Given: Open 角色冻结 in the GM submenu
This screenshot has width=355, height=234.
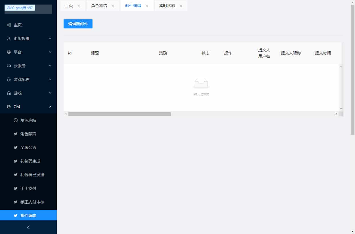Looking at the screenshot, I should (x=28, y=120).
